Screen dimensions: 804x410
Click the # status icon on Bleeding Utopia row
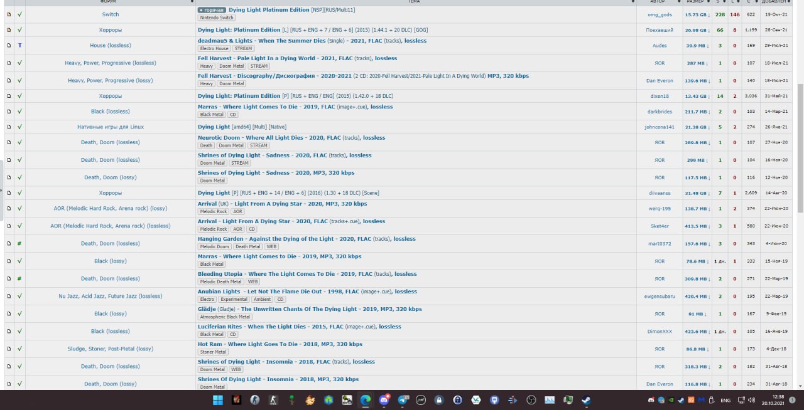tap(19, 278)
